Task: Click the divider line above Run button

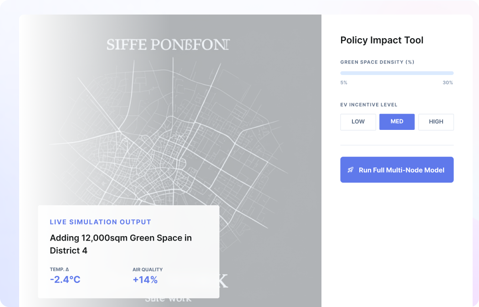Action: point(397,145)
